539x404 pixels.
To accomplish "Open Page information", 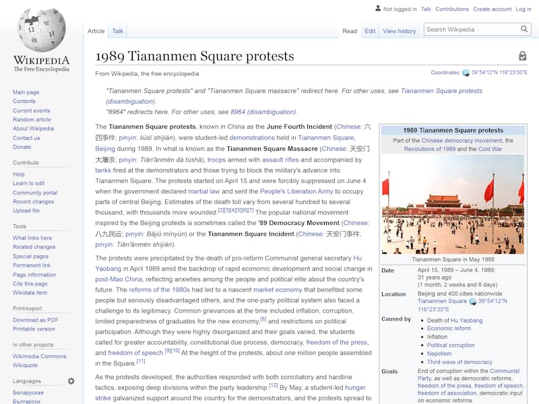I will [34, 275].
